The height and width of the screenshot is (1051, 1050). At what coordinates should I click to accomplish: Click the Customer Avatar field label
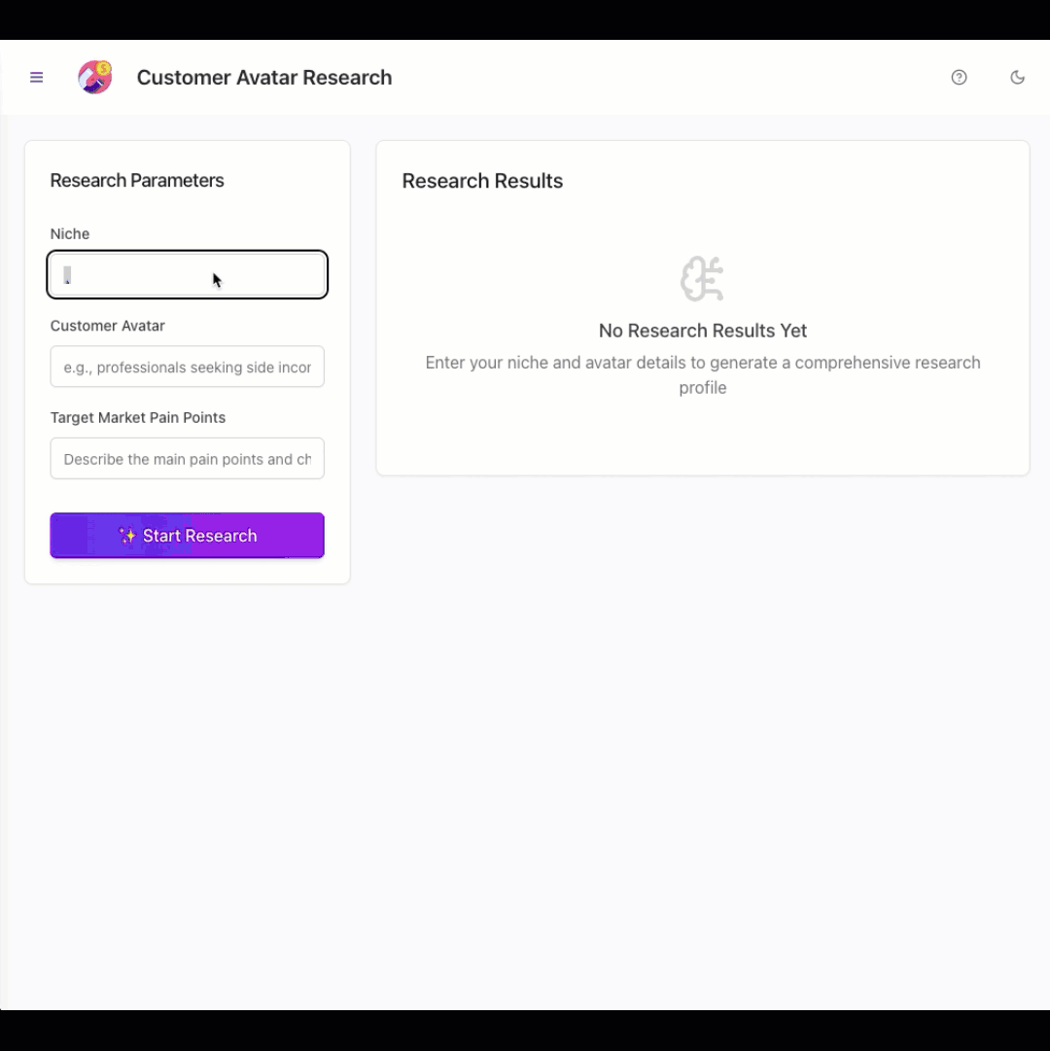click(x=107, y=326)
